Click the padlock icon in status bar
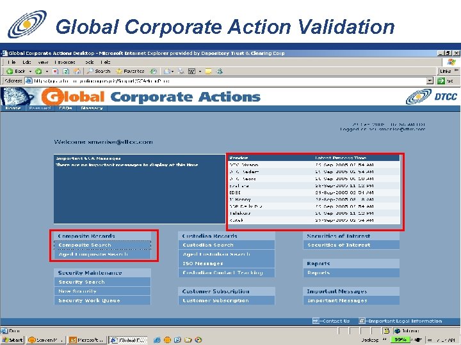The height and width of the screenshot is (345, 461). [386, 331]
